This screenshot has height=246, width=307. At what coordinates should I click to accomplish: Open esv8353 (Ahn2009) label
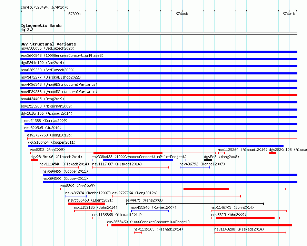tap(47, 150)
